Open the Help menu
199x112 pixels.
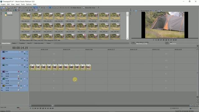tap(35, 4)
